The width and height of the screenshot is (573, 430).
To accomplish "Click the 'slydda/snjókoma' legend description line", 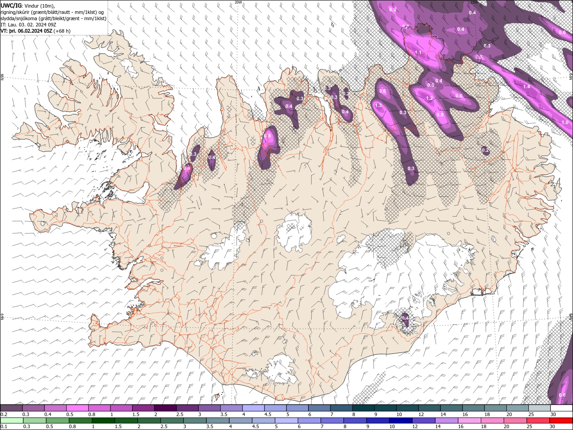I will [53, 18].
